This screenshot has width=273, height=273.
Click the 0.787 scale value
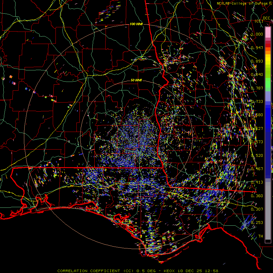[257, 88]
